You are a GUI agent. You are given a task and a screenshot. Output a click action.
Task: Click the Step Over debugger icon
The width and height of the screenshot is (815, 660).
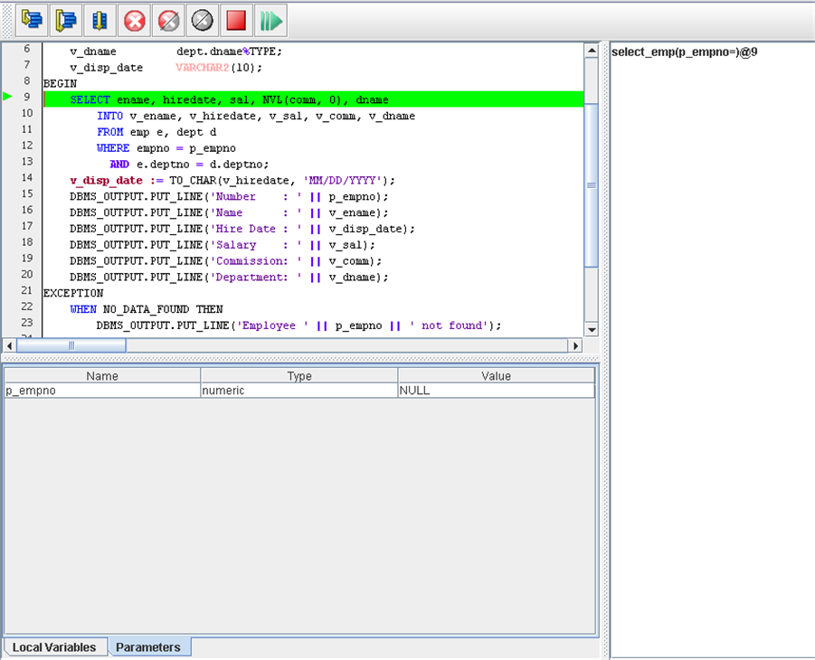(x=66, y=19)
